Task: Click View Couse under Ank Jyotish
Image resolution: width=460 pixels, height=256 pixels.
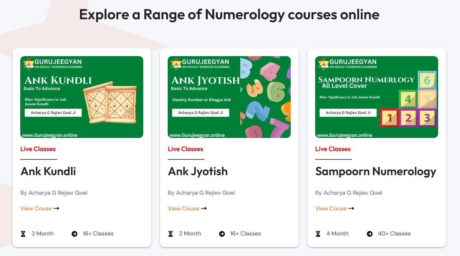Action: coord(183,209)
